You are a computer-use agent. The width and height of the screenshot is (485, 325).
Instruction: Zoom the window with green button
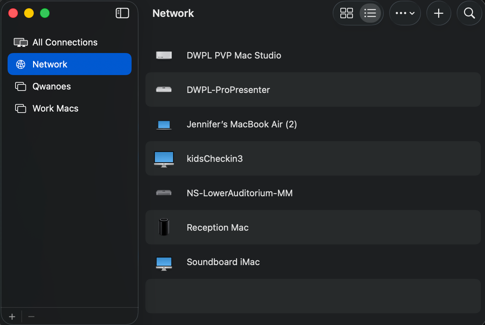point(45,13)
